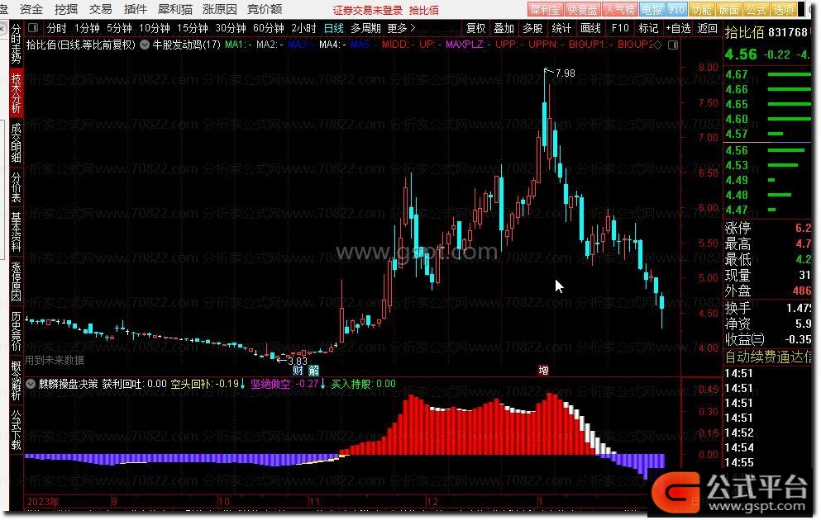Open the 涨原因 menu
The image size is (821, 520).
pyautogui.click(x=220, y=9)
